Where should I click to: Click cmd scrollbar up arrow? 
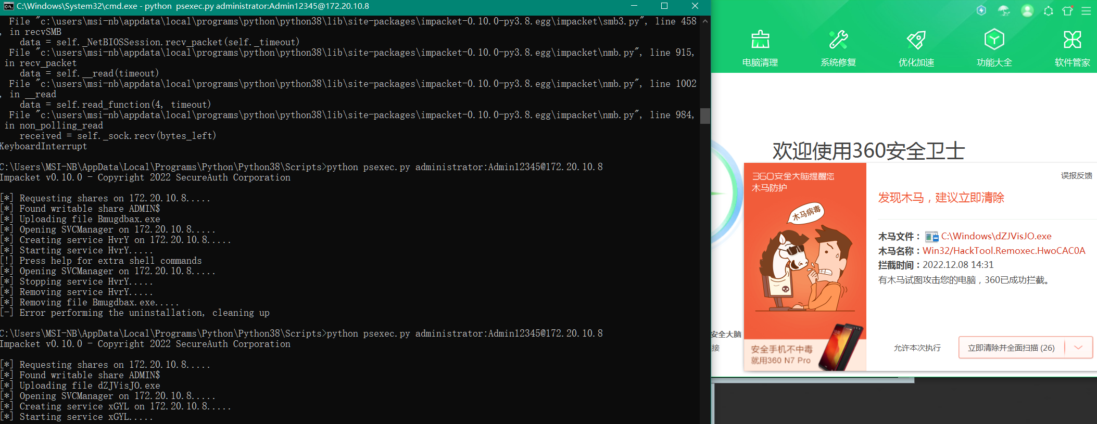tap(705, 21)
